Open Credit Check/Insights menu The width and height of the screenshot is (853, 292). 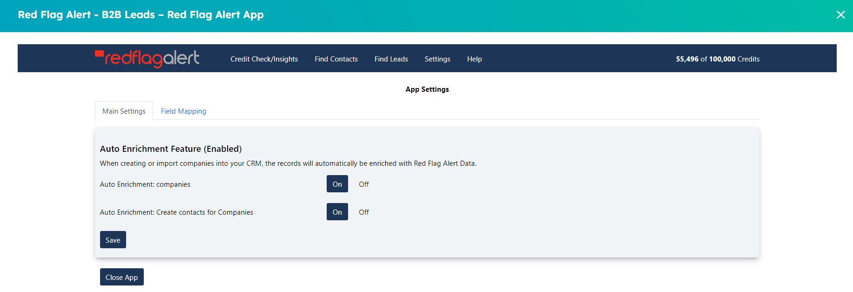click(264, 59)
